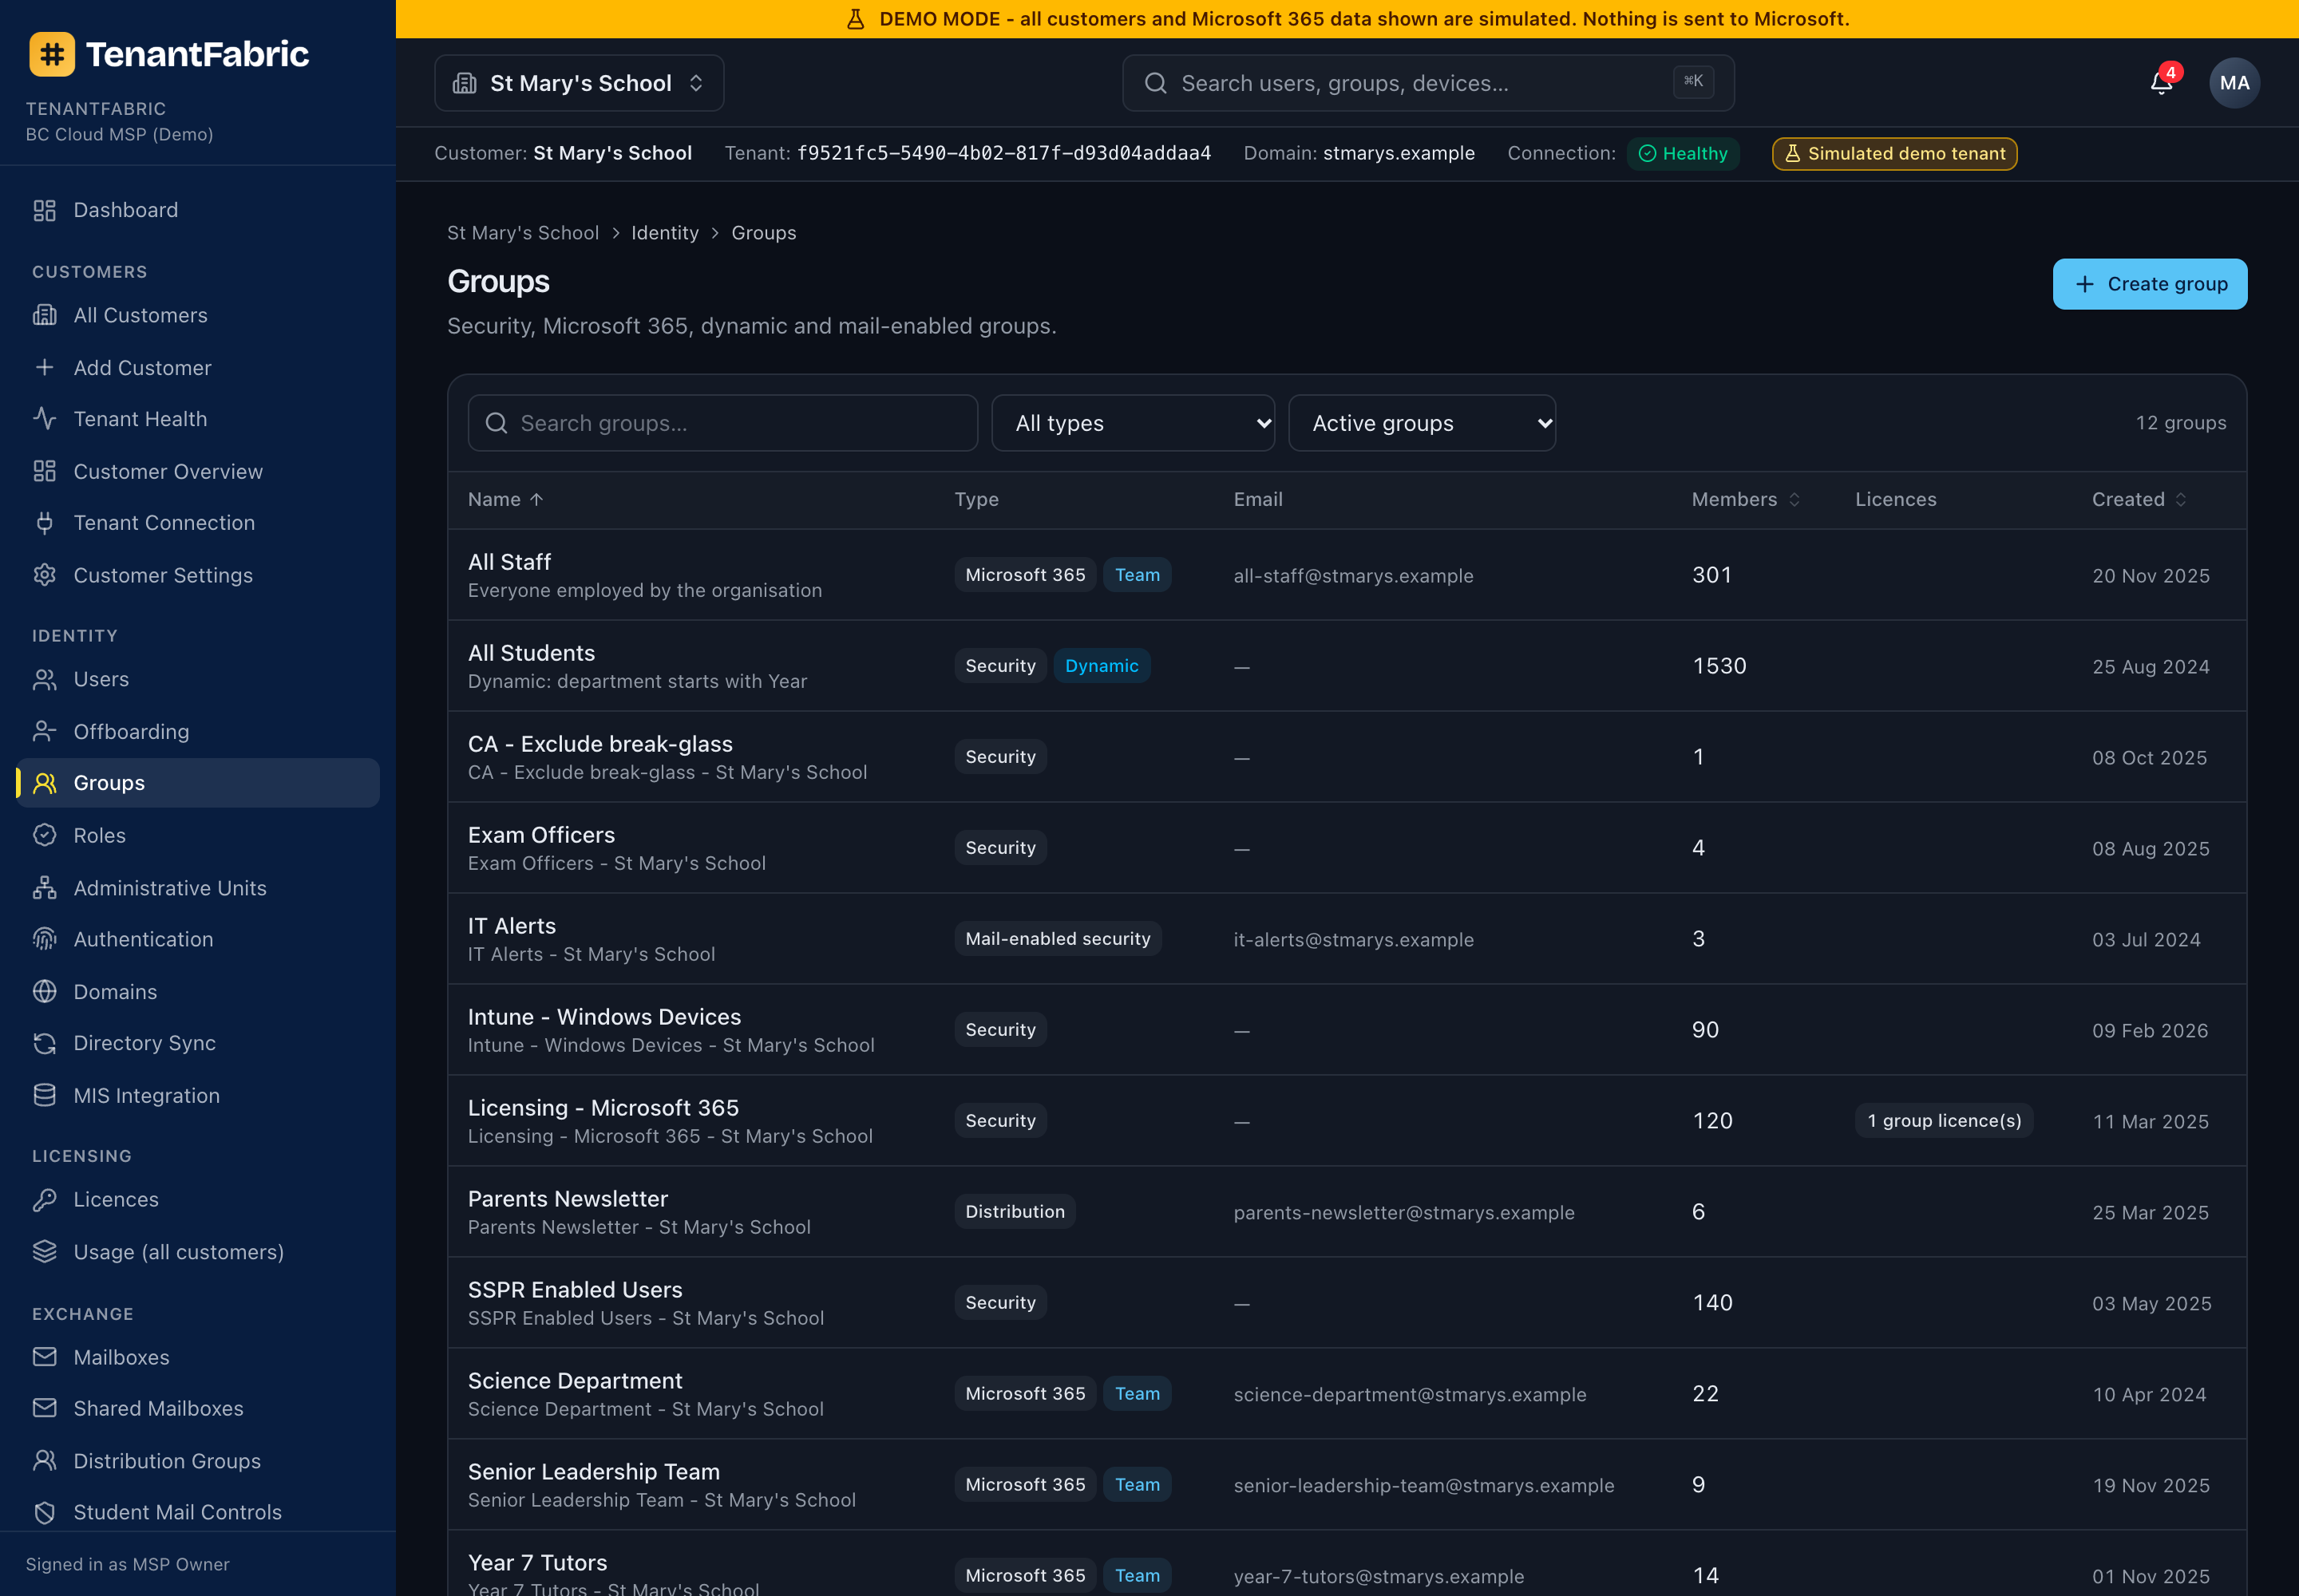Click the Administrative Units hierarchy icon

[x=44, y=887]
